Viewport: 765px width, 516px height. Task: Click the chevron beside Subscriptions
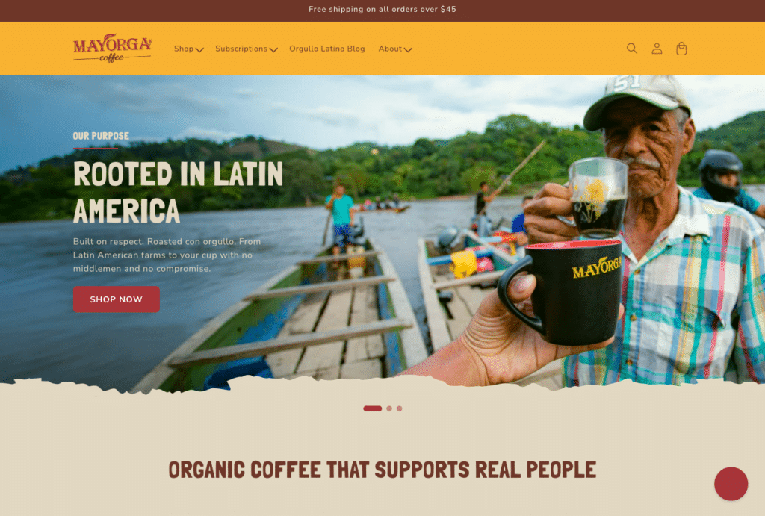[x=273, y=49]
